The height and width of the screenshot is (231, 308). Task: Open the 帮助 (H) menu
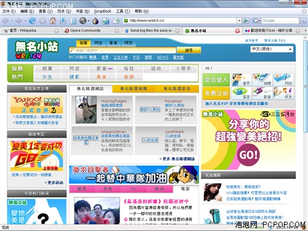[x=142, y=11]
